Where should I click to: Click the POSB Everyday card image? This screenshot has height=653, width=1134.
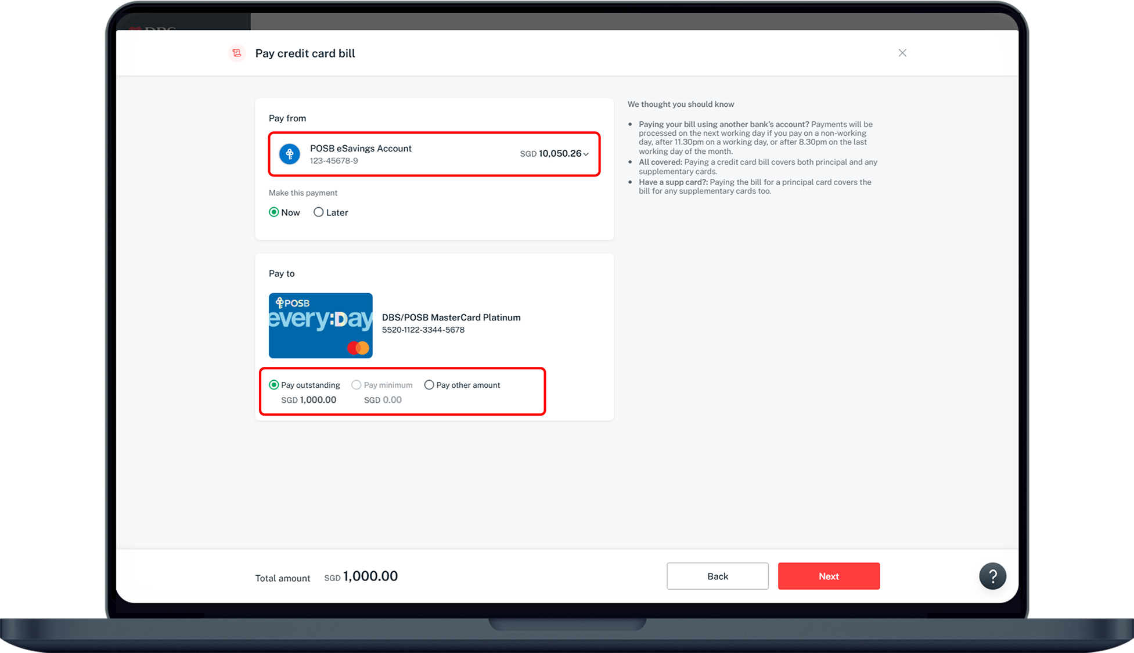[321, 326]
